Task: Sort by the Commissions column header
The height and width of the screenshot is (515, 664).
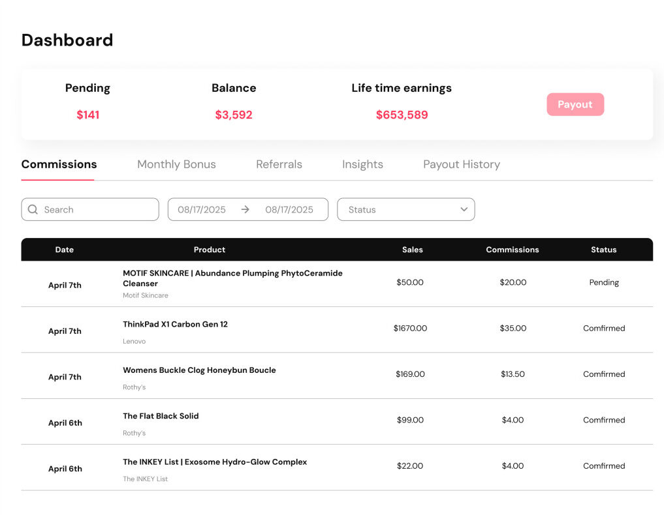Action: (513, 250)
